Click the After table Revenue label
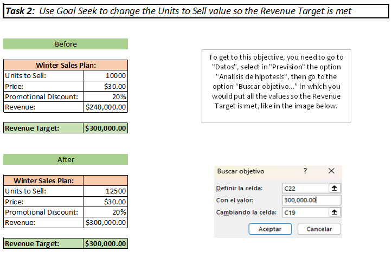The width and height of the screenshot is (392, 258). click(x=43, y=223)
